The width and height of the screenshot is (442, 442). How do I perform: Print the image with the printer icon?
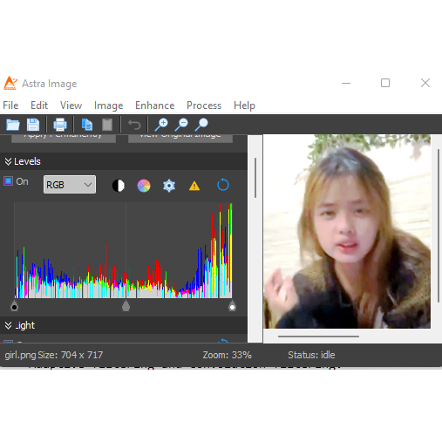60,125
